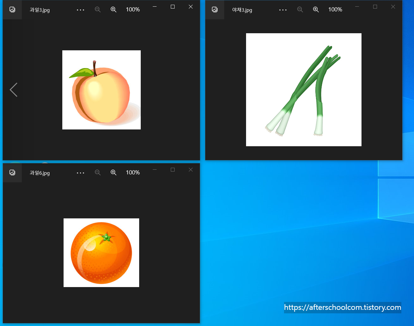Open the more options menu in 과일3.jpg window

[x=81, y=10]
